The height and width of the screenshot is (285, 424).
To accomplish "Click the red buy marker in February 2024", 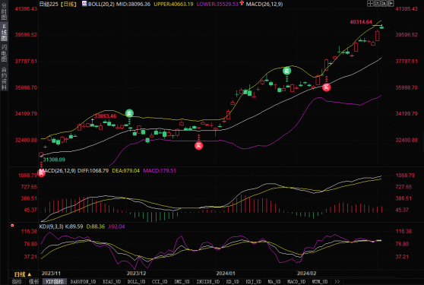I will pyautogui.click(x=327, y=87).
